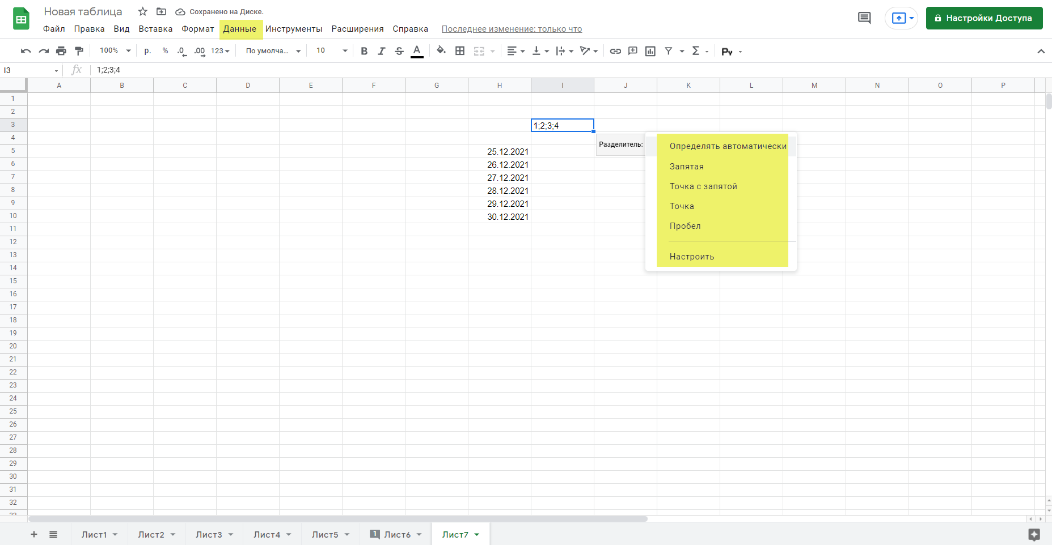Open Google Sheets home icon
The width and height of the screenshot is (1052, 545).
pyautogui.click(x=21, y=19)
